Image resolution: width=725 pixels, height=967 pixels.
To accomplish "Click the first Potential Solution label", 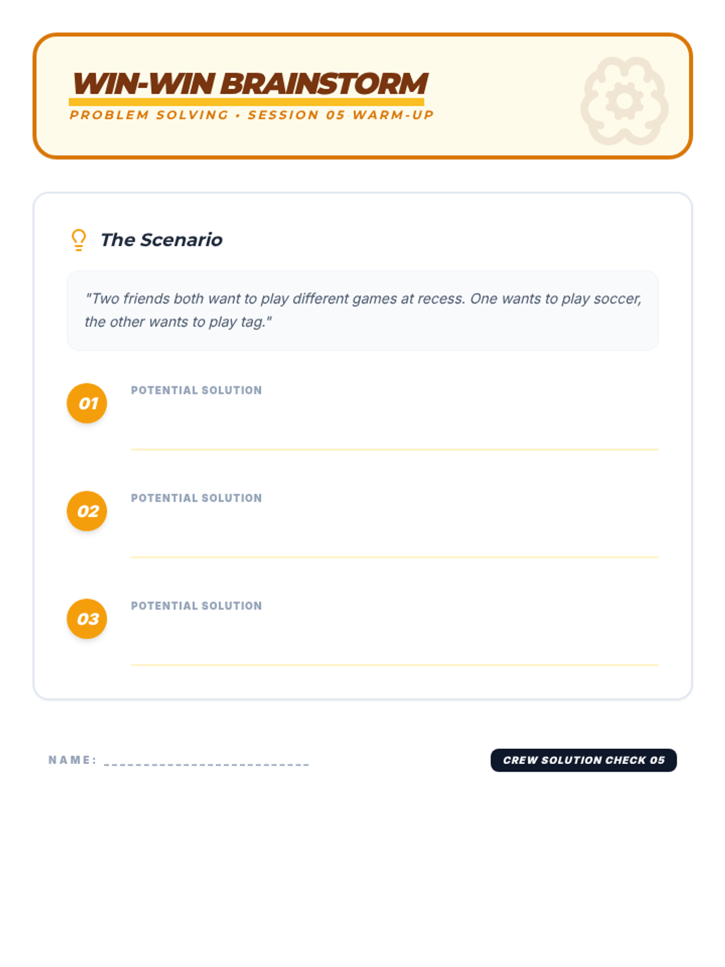I will (x=196, y=390).
